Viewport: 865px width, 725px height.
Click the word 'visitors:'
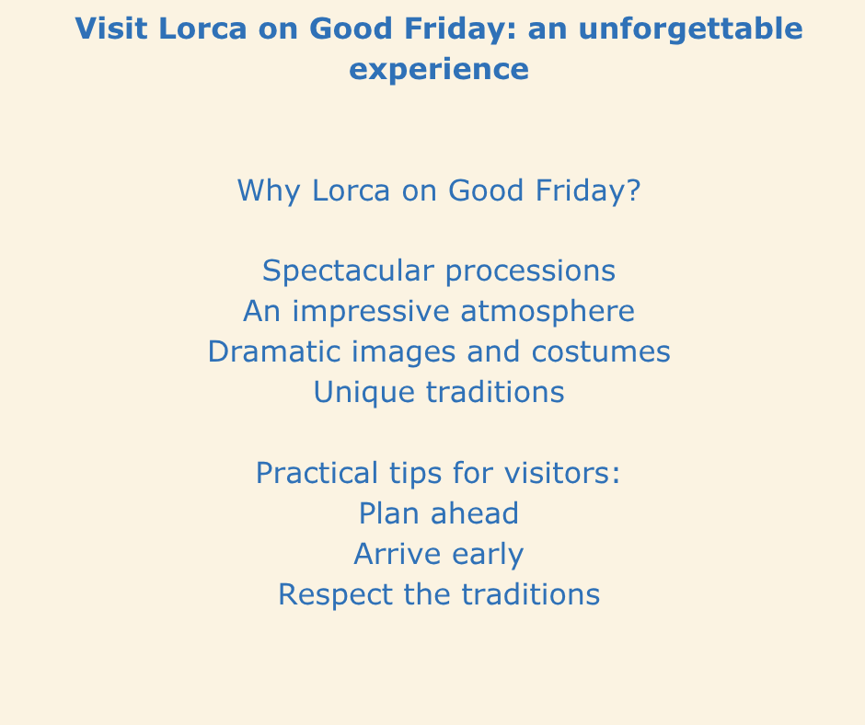(562, 474)
